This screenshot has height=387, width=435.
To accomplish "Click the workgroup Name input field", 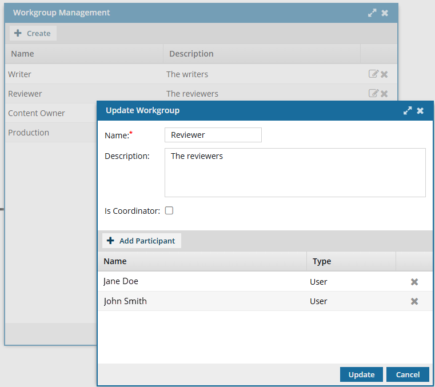I will [213, 135].
